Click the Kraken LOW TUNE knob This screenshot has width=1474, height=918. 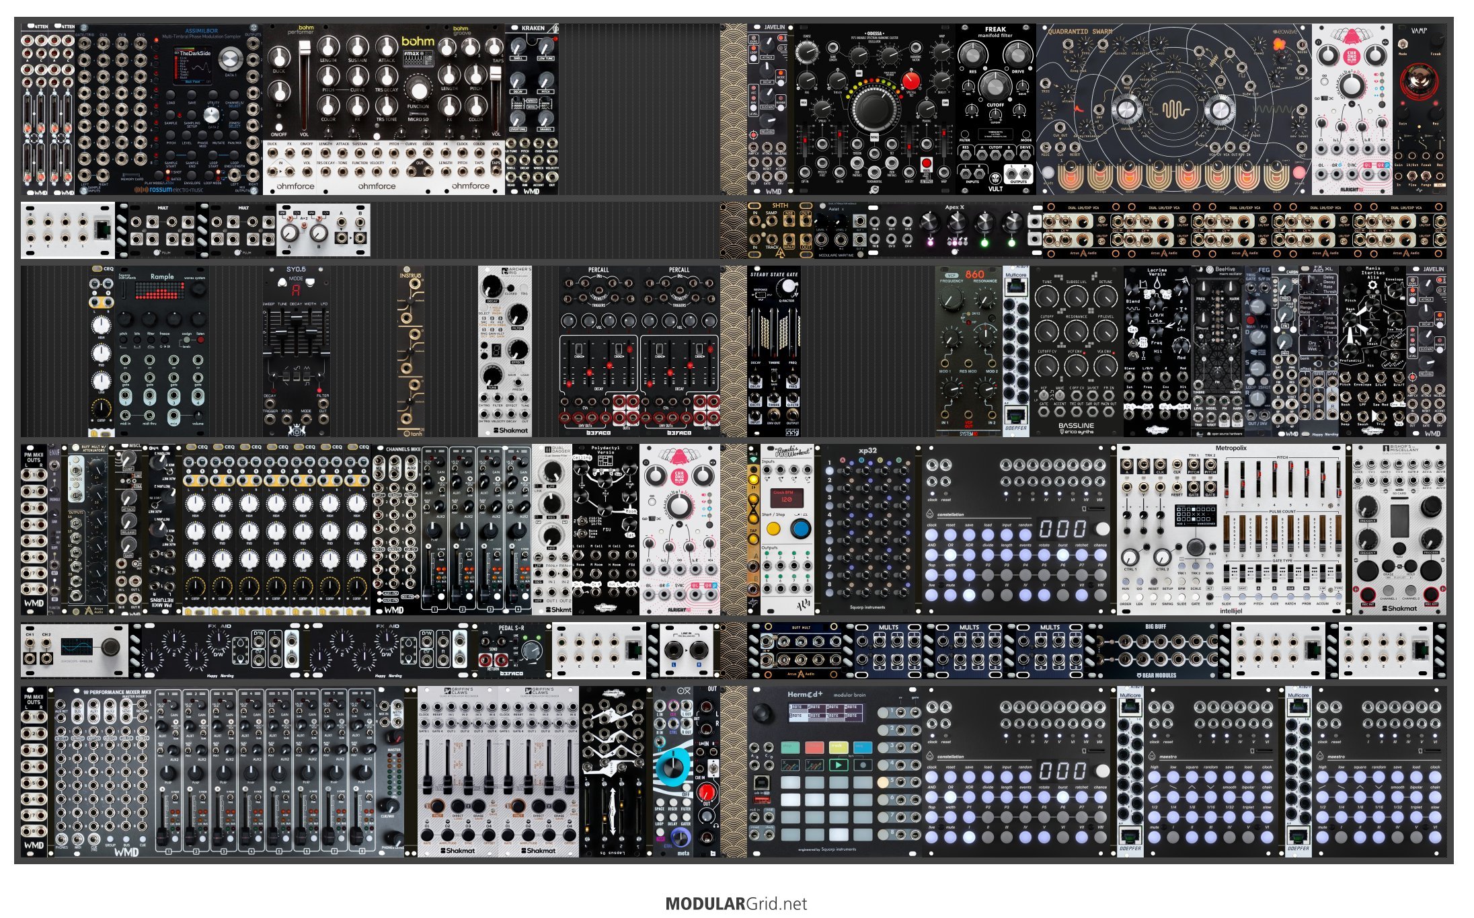coord(545,46)
